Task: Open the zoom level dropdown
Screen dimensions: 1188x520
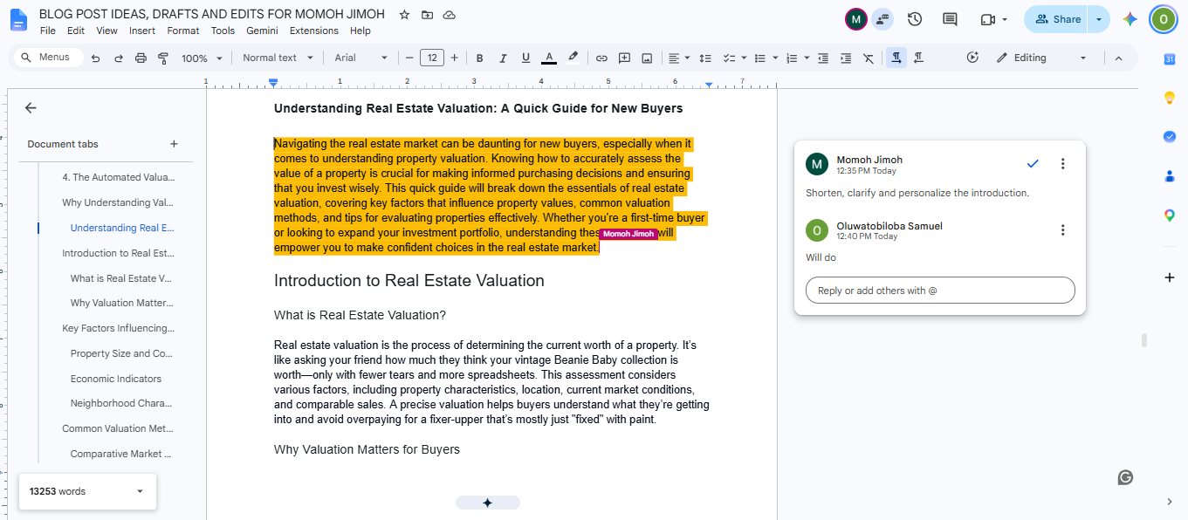Action: pos(202,58)
